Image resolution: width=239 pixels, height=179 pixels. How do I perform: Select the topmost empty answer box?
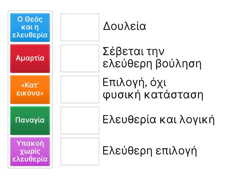[x=80, y=27]
